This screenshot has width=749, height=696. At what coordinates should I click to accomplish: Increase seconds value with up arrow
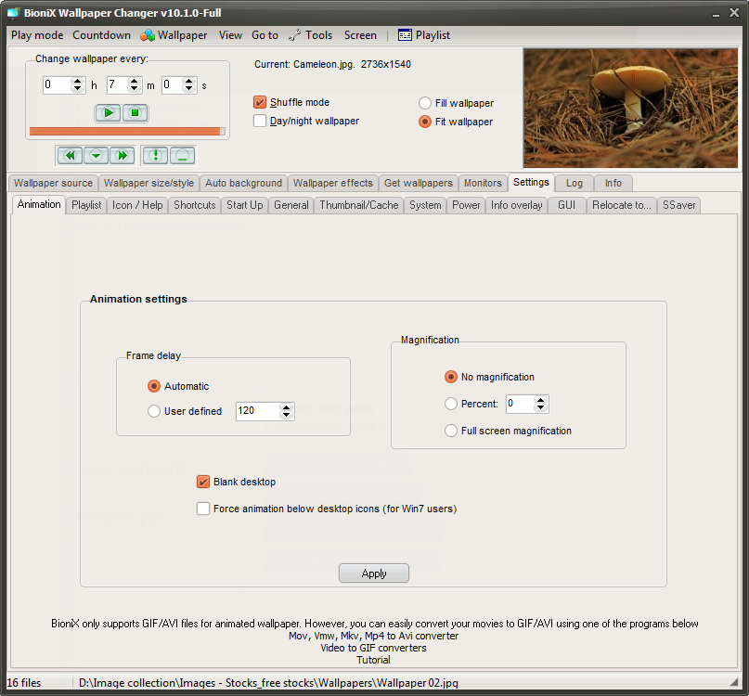pyautogui.click(x=189, y=82)
